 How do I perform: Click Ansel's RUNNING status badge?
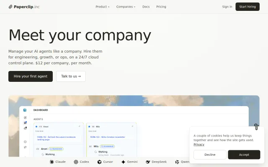click(x=56, y=149)
